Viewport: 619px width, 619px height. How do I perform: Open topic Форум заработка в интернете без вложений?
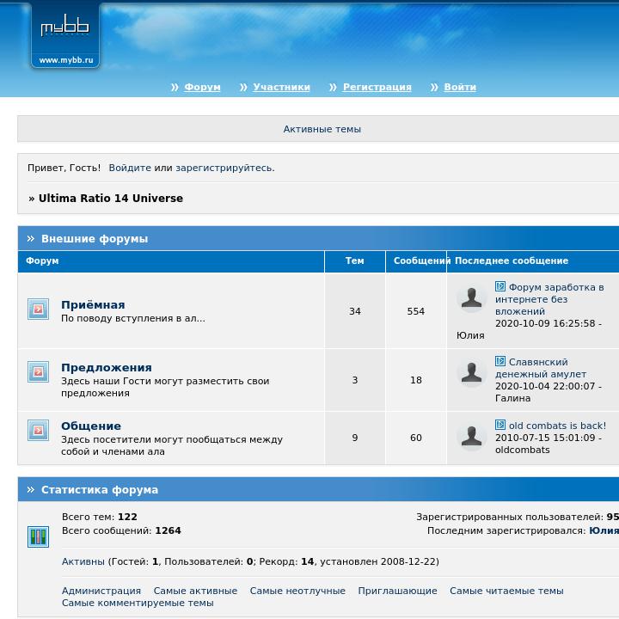[549, 299]
